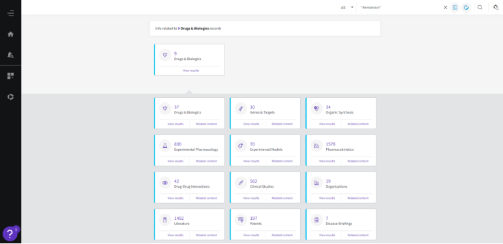Run the search with the magnifier icon
This screenshot has height=244, width=503.
tap(480, 7)
